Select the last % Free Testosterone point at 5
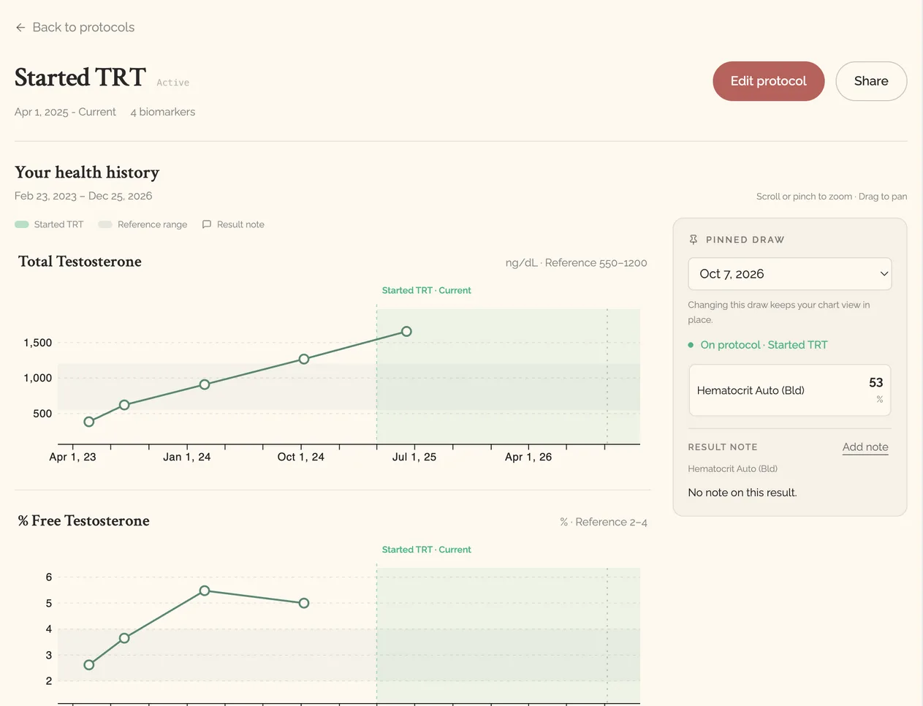Viewport: 923px width, 706px height. tap(304, 603)
